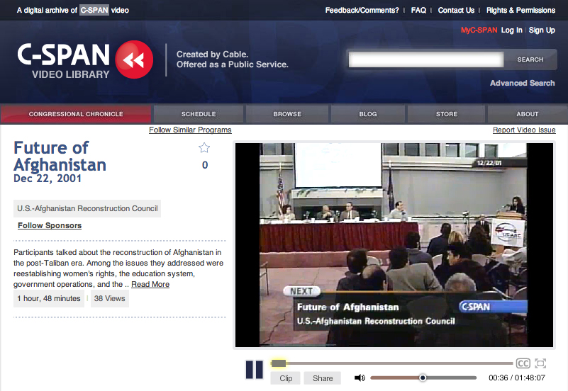Switch the video to fullscreen mode
The image size is (568, 391).
[x=540, y=363]
